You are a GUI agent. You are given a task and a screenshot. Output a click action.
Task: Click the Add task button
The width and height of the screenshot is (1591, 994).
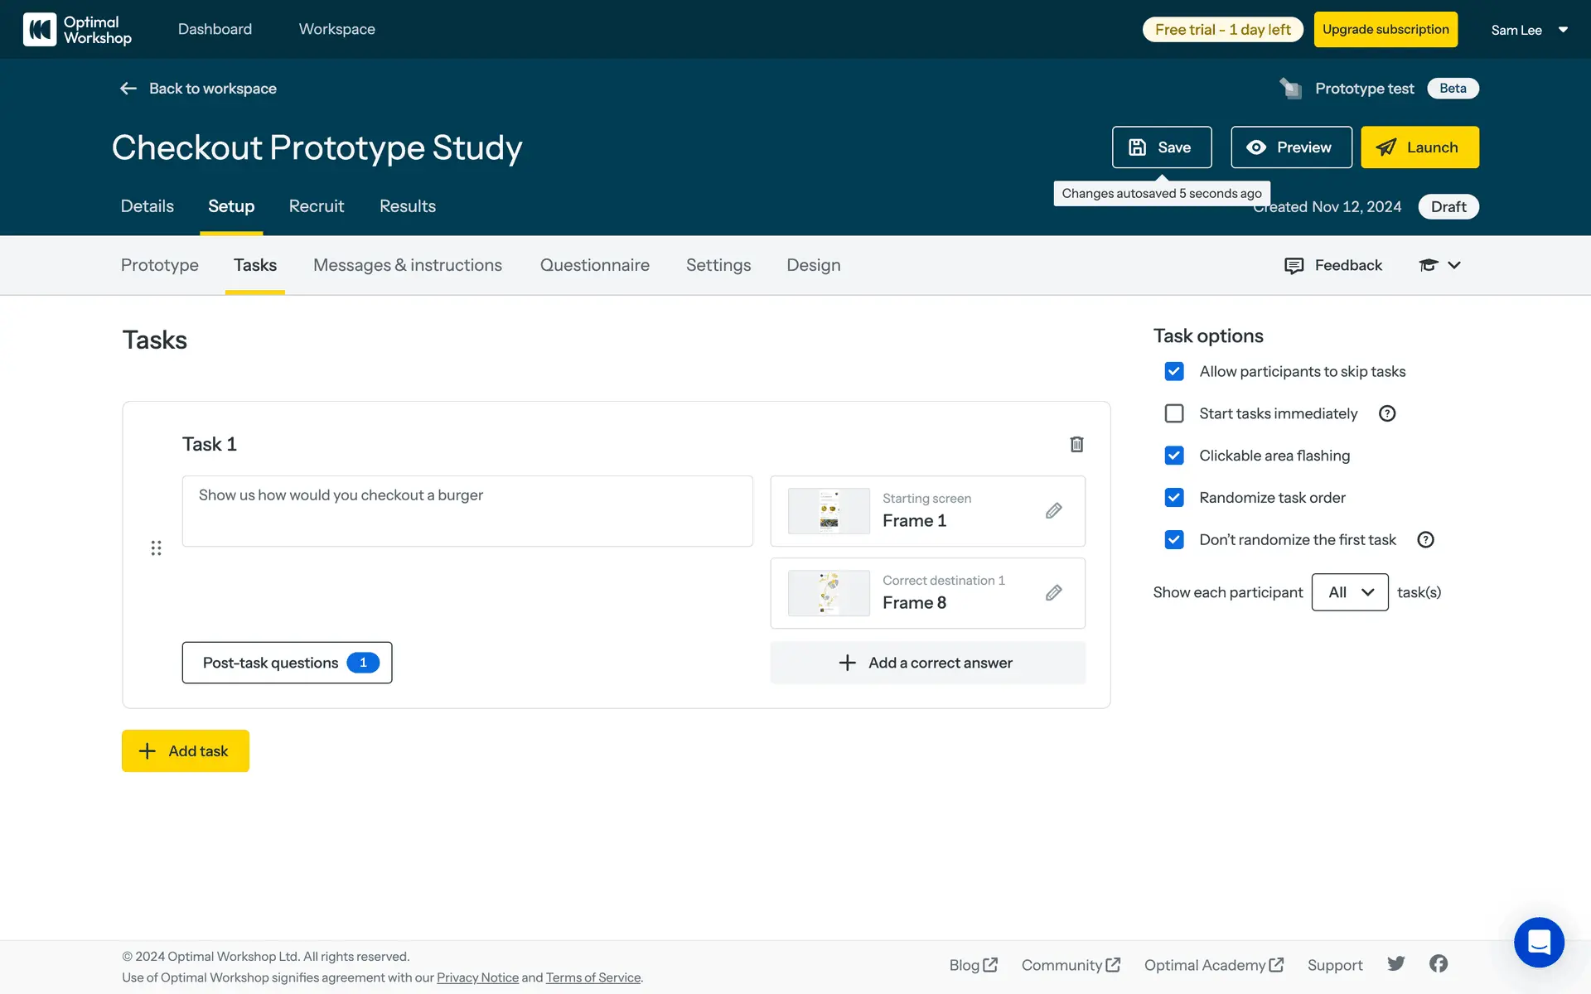[x=186, y=751]
